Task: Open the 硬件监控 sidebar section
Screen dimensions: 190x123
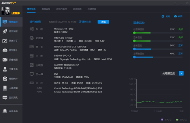Action: point(11,22)
